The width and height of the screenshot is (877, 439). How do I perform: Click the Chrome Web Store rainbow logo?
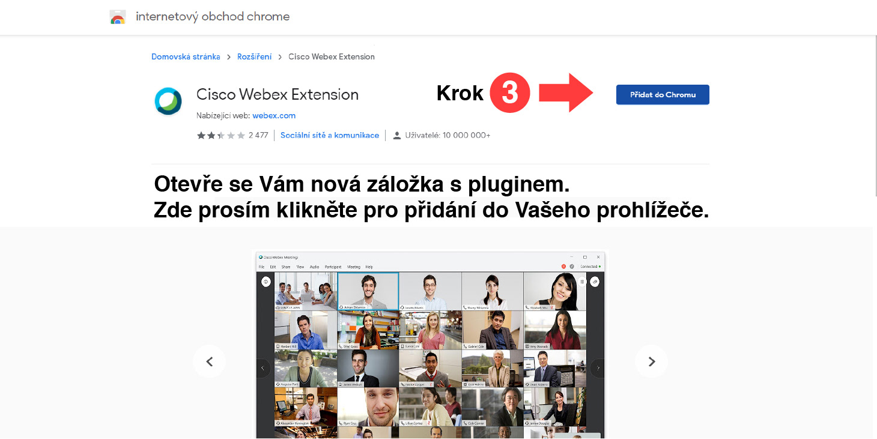[118, 17]
